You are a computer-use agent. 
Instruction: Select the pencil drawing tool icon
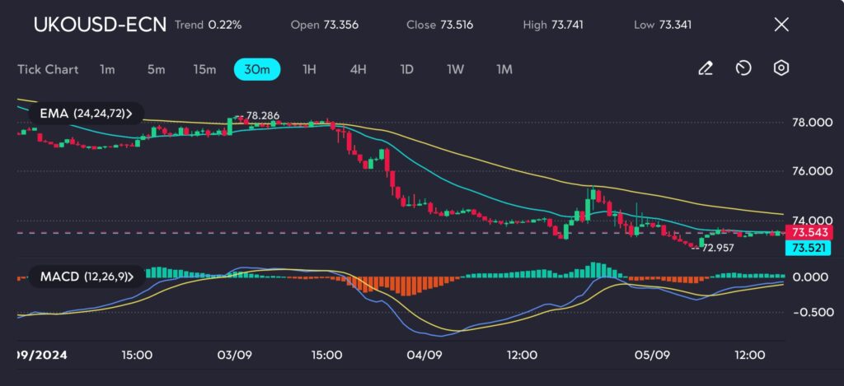705,69
